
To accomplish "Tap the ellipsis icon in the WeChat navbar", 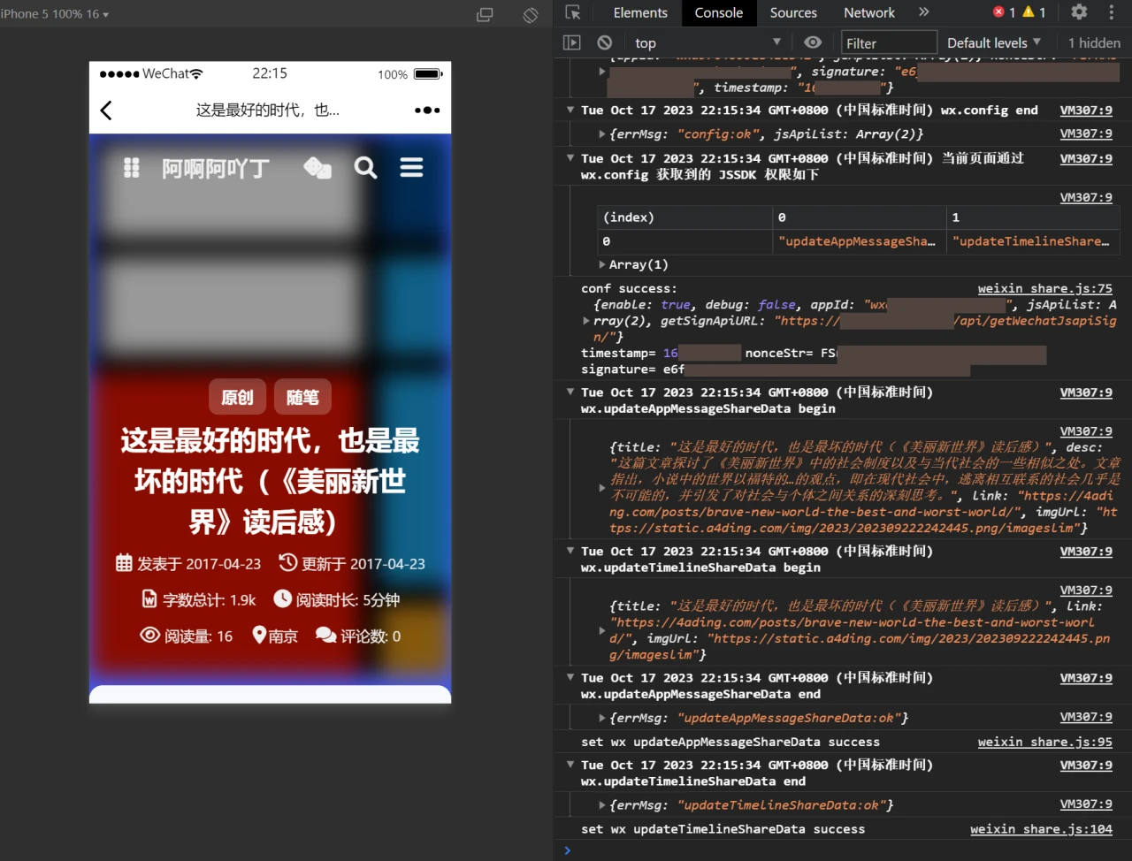I will point(426,110).
